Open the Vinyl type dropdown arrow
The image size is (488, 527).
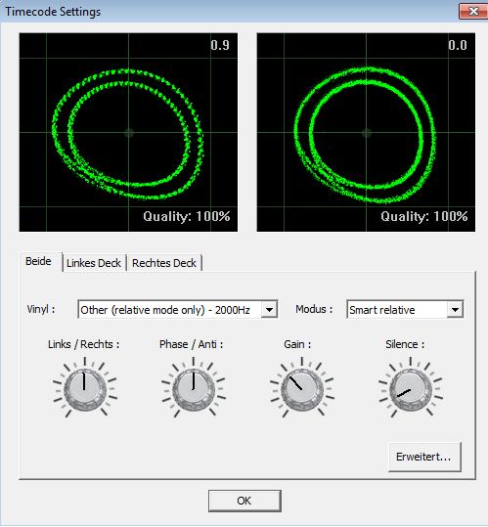[x=269, y=310]
